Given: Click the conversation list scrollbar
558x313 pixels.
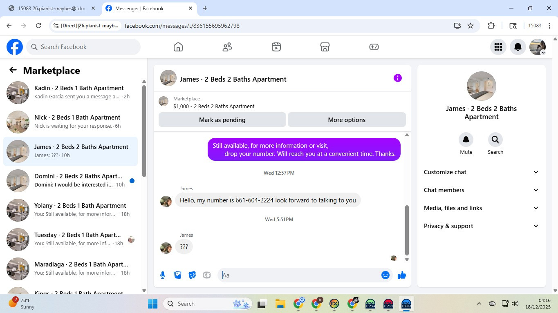Looking at the screenshot, I should [x=144, y=131].
